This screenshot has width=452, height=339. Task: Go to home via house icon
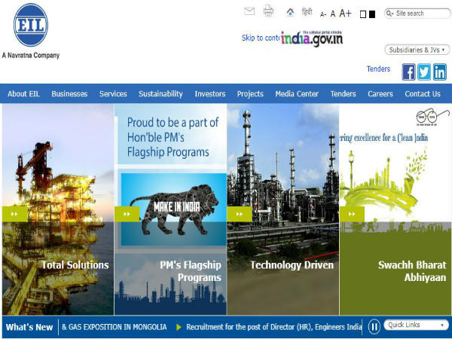290,12
